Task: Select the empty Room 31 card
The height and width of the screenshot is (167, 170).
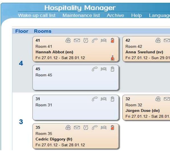Action: (x=76, y=108)
